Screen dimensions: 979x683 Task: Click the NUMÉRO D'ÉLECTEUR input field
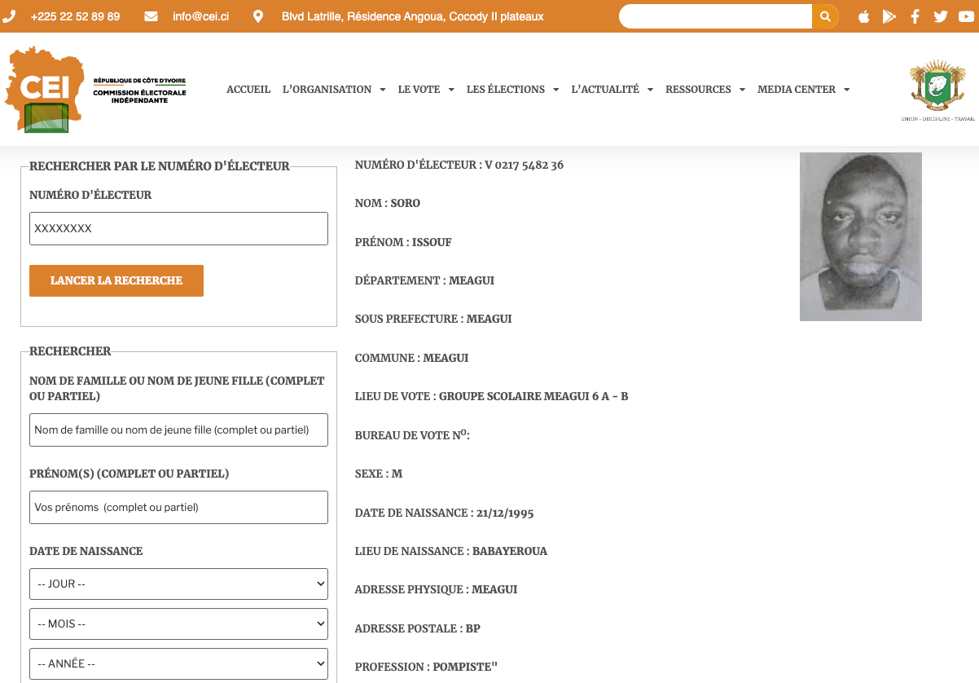pyautogui.click(x=178, y=228)
